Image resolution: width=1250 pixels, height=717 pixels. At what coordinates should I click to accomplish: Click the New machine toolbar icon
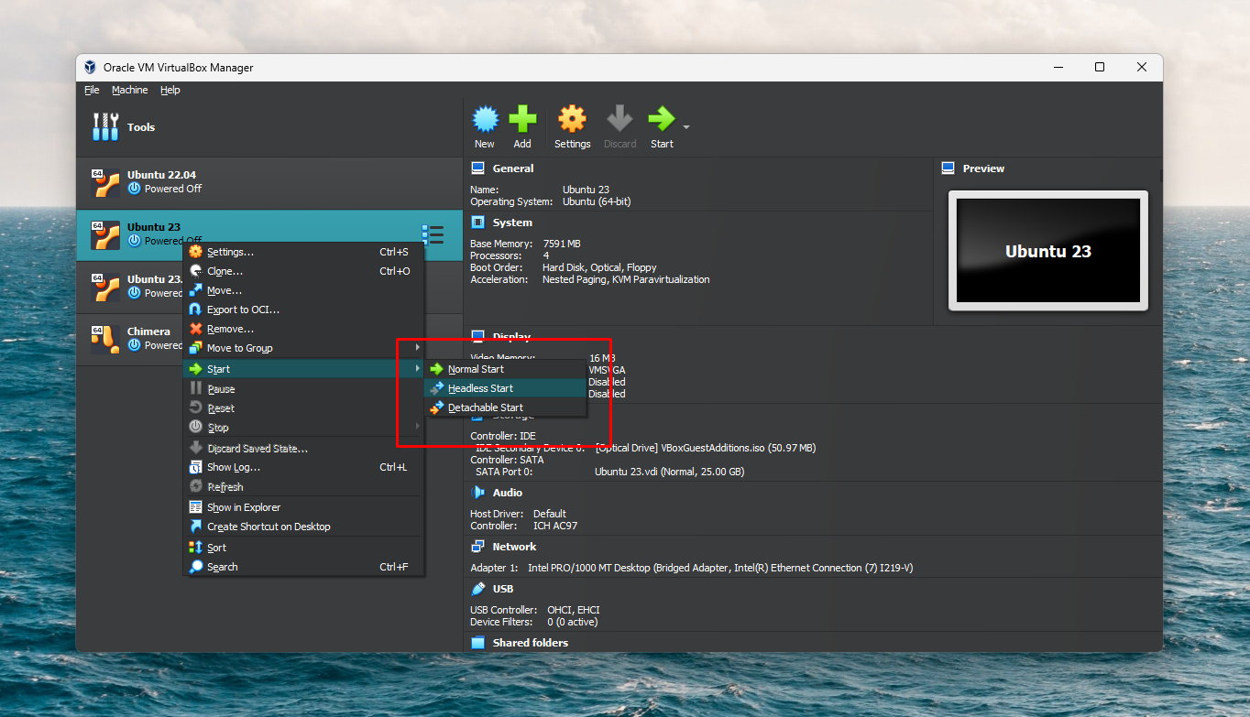(x=485, y=119)
